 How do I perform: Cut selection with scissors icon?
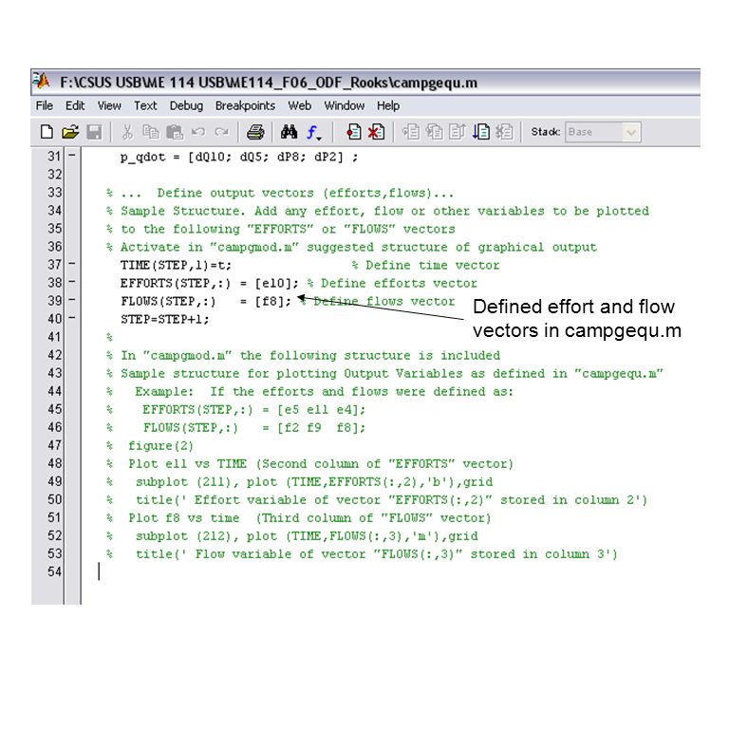click(x=127, y=132)
